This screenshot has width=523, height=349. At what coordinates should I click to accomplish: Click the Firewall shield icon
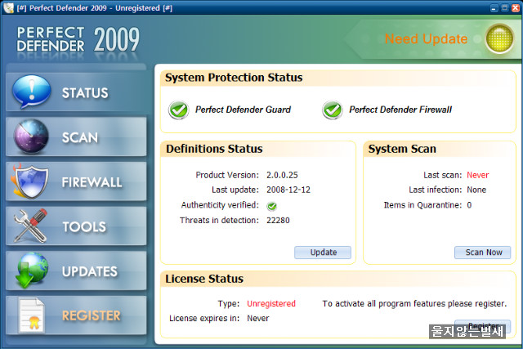[x=29, y=181]
